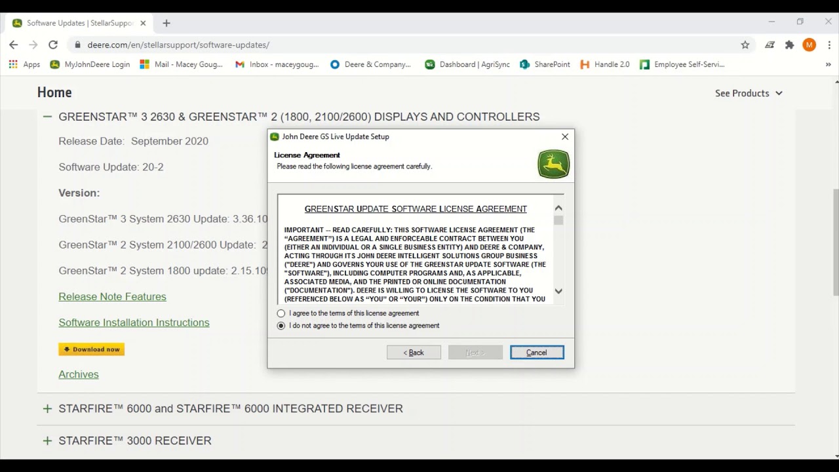This screenshot has width=839, height=472.
Task: Open Handle 2.0 bookmark
Action: point(605,64)
